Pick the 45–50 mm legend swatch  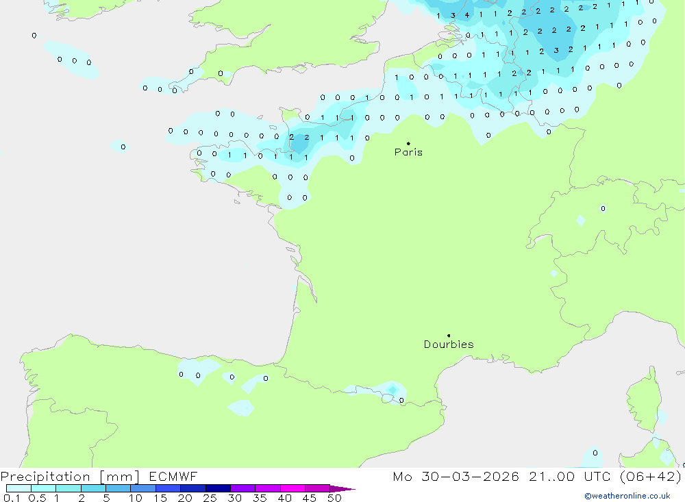[318, 488]
